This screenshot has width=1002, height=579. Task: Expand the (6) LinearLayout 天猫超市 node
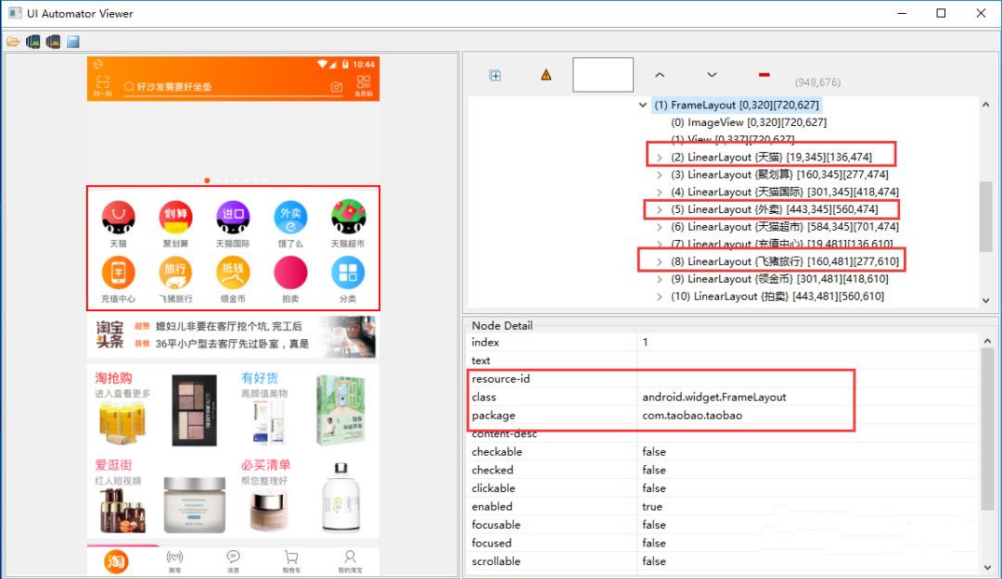coord(659,227)
